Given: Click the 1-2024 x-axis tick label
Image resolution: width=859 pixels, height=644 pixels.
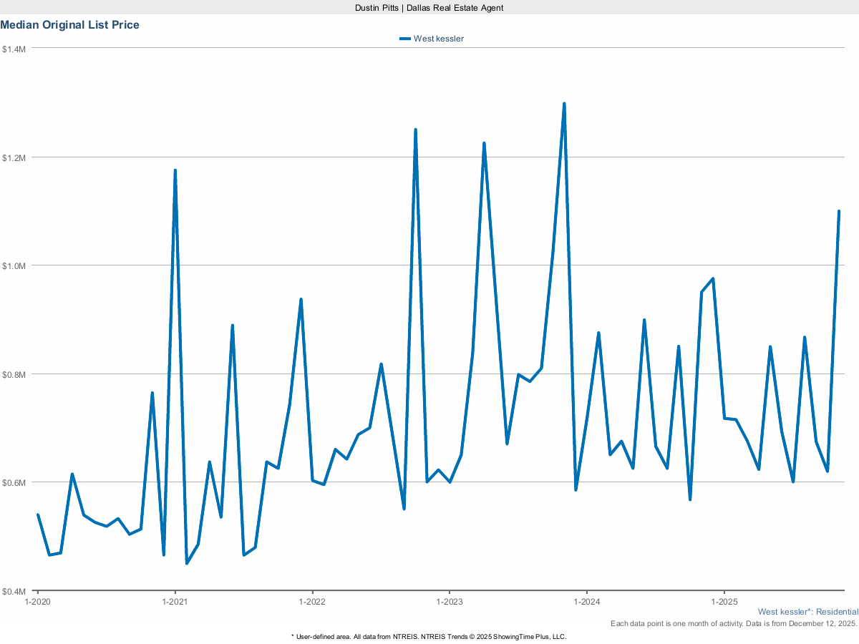Looking at the screenshot, I should click(x=586, y=602).
